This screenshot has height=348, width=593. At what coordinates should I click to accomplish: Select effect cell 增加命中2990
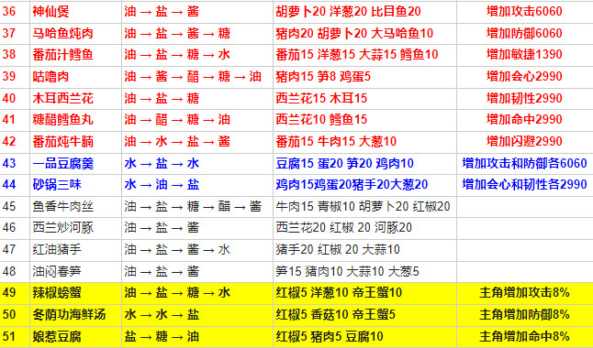524,120
